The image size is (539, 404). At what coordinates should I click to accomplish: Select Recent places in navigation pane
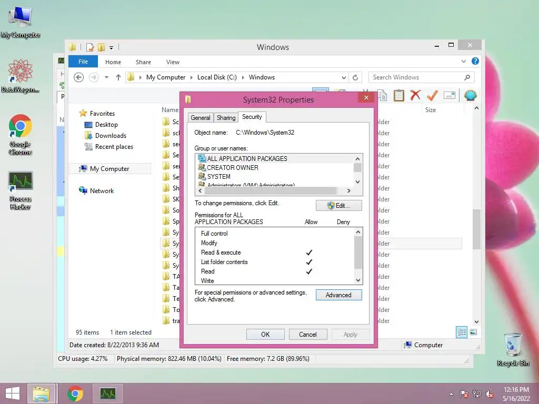[x=114, y=147]
